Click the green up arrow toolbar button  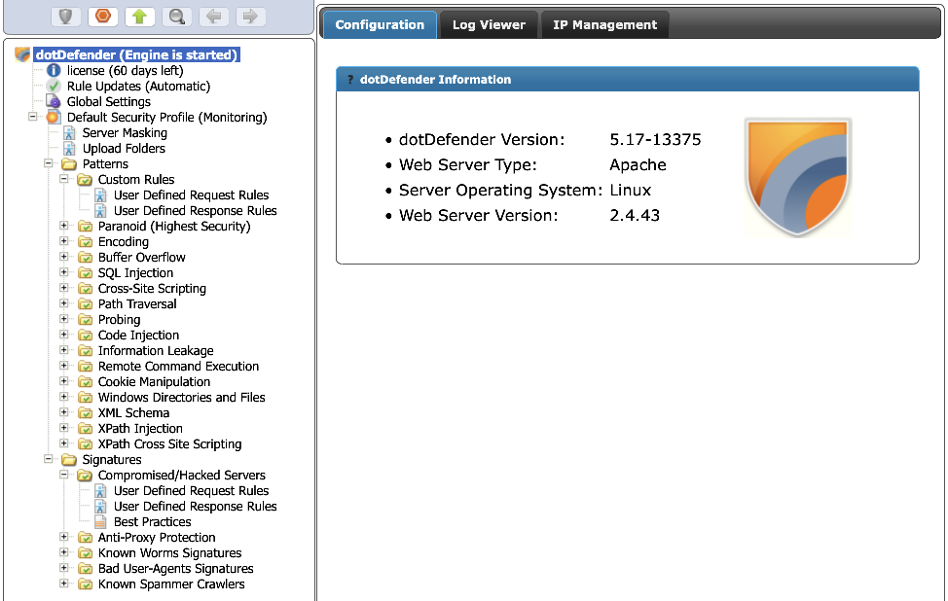pos(139,17)
